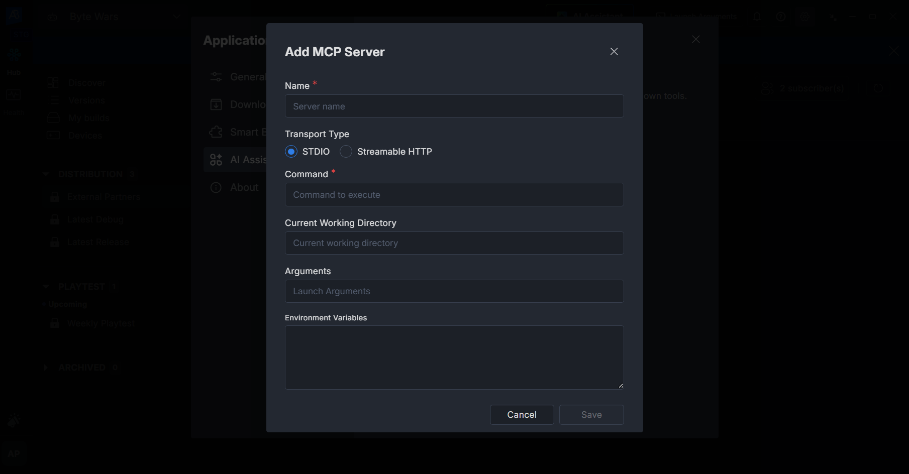Screen dimensions: 909x474
Task: Click the Launch Arguments field
Action: pos(454,291)
